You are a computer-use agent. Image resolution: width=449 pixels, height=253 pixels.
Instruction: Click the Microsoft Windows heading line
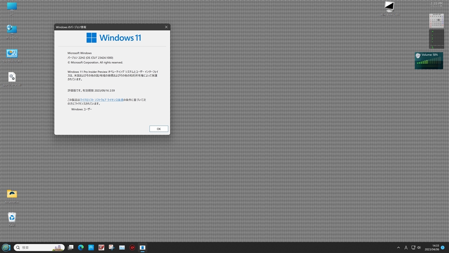(80, 53)
